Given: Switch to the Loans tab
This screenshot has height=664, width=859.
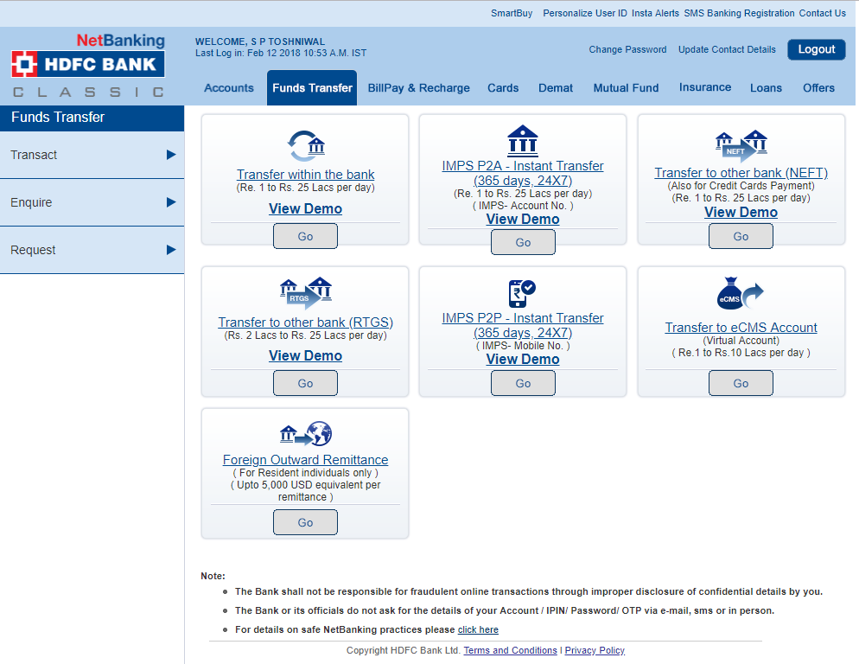Looking at the screenshot, I should pyautogui.click(x=766, y=87).
